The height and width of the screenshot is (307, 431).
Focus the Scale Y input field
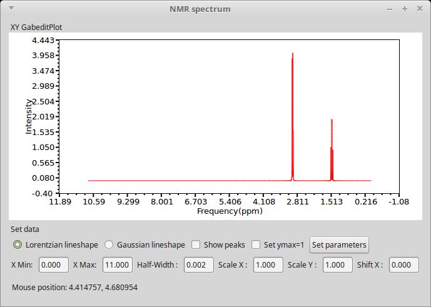point(338,264)
